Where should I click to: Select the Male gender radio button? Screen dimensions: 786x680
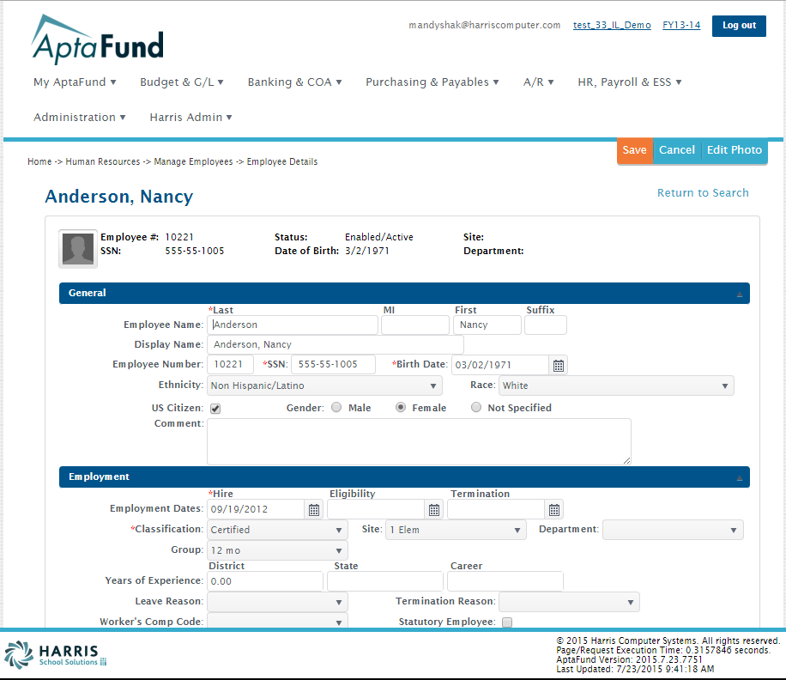click(x=336, y=408)
